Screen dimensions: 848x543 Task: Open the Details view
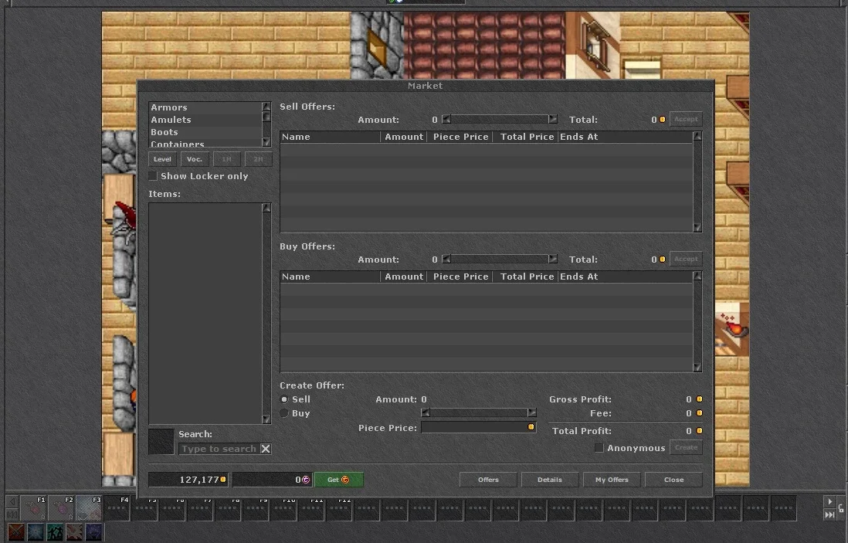550,480
